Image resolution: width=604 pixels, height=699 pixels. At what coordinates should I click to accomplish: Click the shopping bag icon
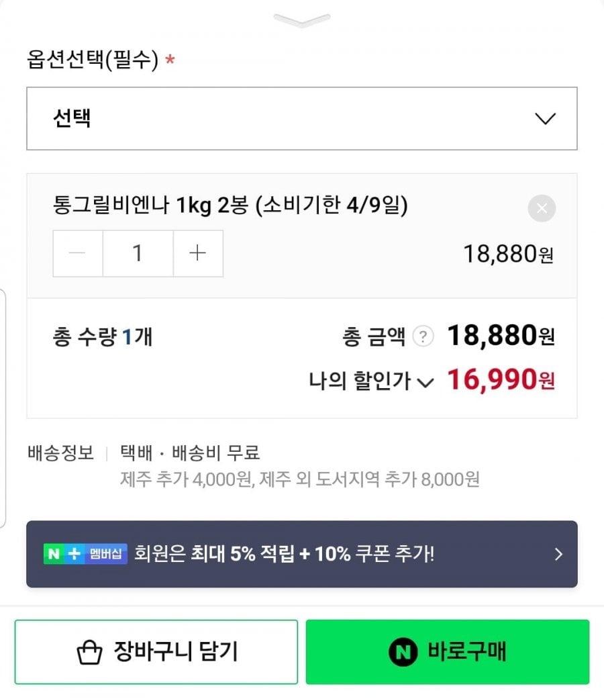(x=89, y=652)
